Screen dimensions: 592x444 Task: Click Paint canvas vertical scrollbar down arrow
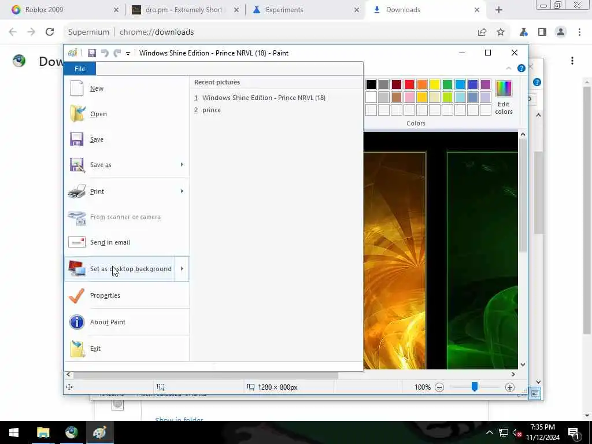[523, 365]
